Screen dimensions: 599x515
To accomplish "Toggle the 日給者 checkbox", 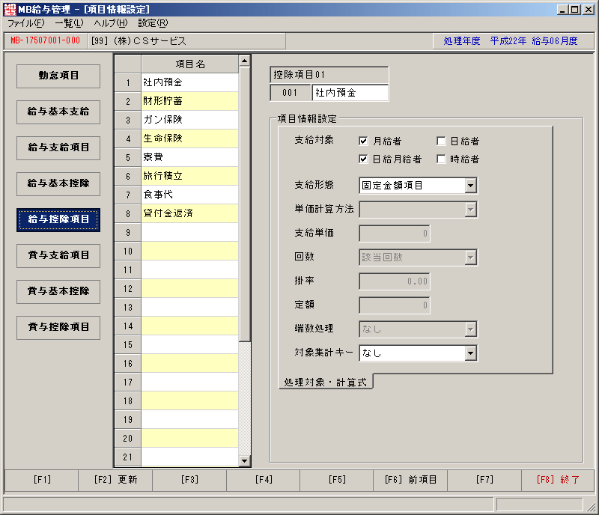I will coord(441,141).
